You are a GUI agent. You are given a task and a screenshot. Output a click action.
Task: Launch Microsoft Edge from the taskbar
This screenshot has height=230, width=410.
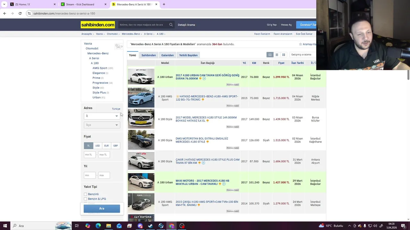click(98, 226)
